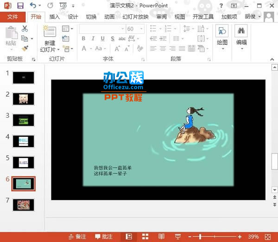Cut selection with the scissors icon
278x242 pixels.
click(25, 29)
